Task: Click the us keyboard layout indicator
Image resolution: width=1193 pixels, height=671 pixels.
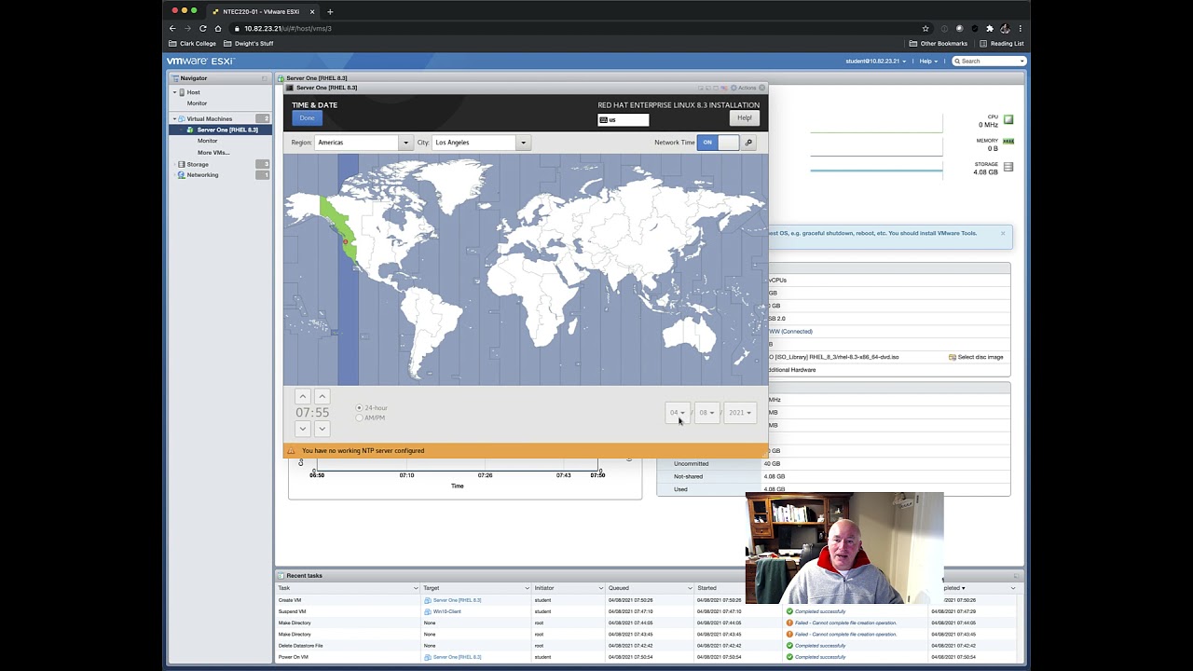Action: click(623, 119)
